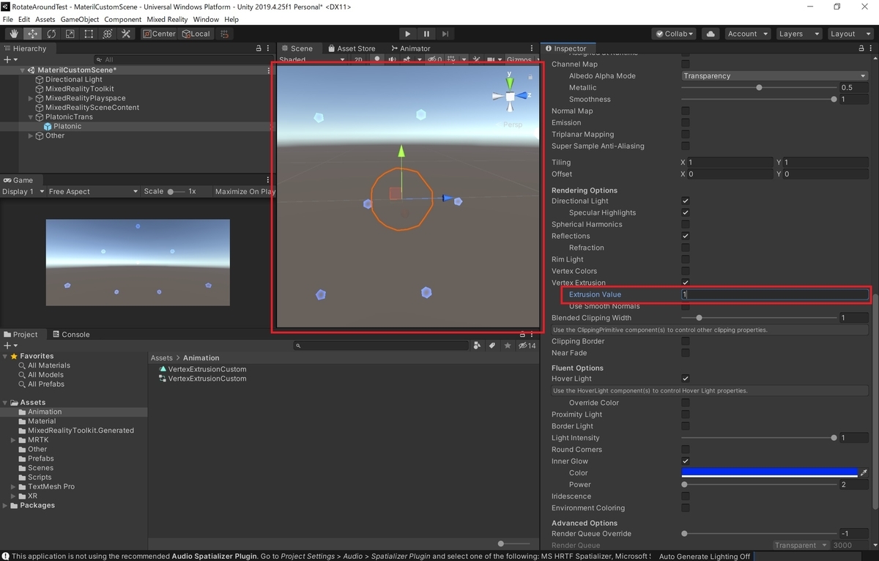Screen dimensions: 879x561
Task: Click the Pause button
Action: pos(426,34)
